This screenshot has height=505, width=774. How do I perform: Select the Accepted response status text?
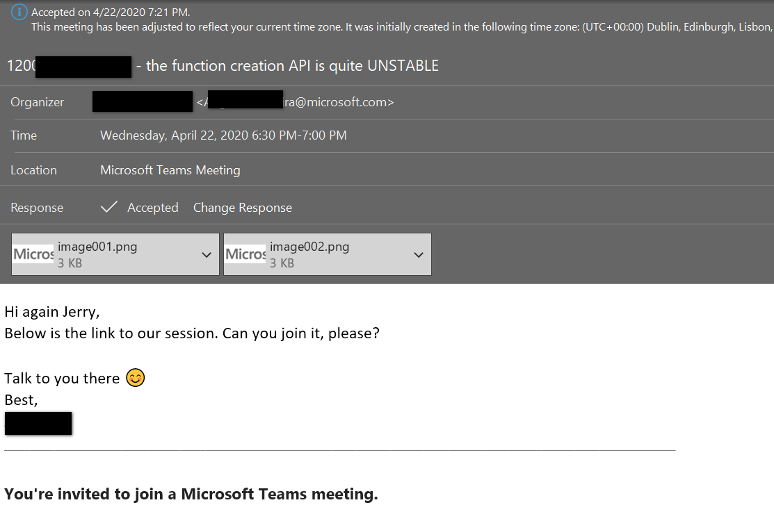click(x=152, y=208)
